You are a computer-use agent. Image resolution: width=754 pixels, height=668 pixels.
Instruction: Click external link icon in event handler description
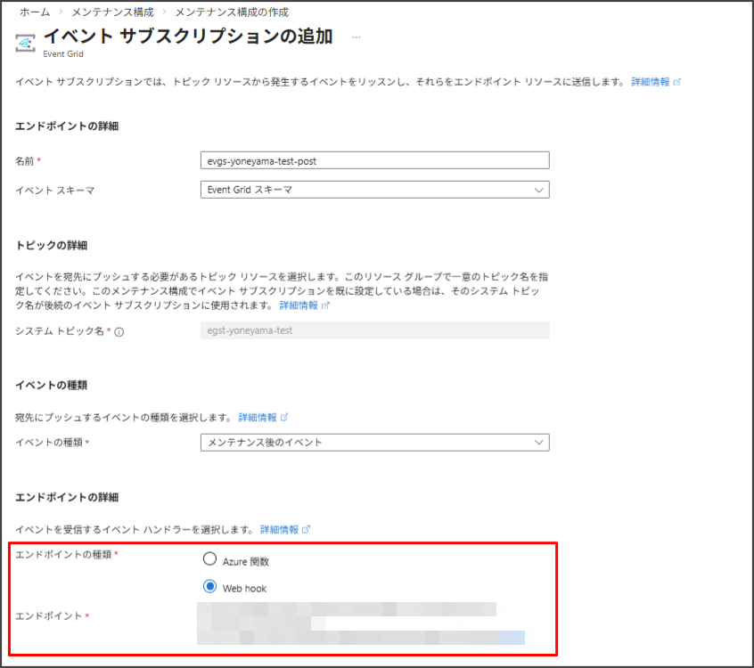(x=307, y=529)
